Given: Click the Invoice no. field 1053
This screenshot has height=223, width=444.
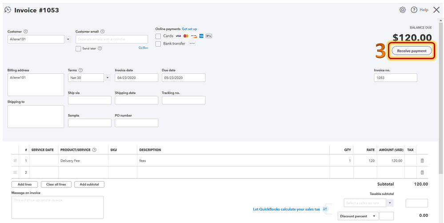Looking at the screenshot, I should [x=396, y=78].
